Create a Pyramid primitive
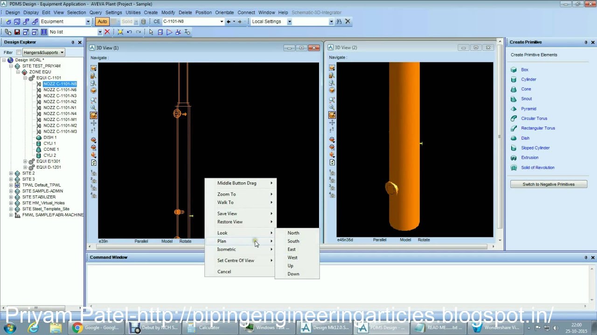 coord(528,109)
